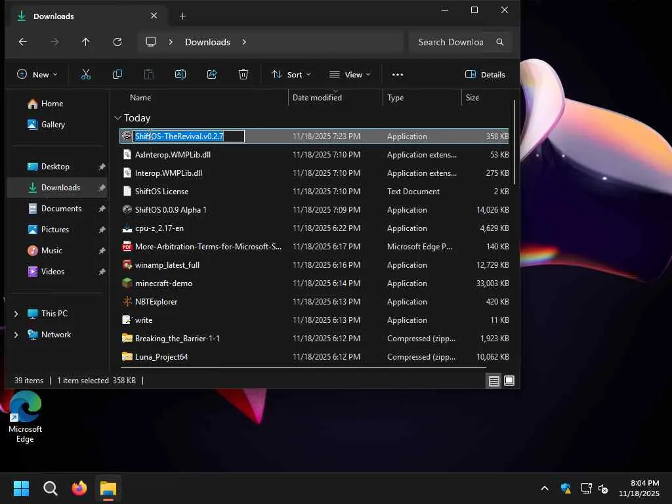The width and height of the screenshot is (672, 504).
Task: Expand This PC tree node
Action: tap(16, 314)
